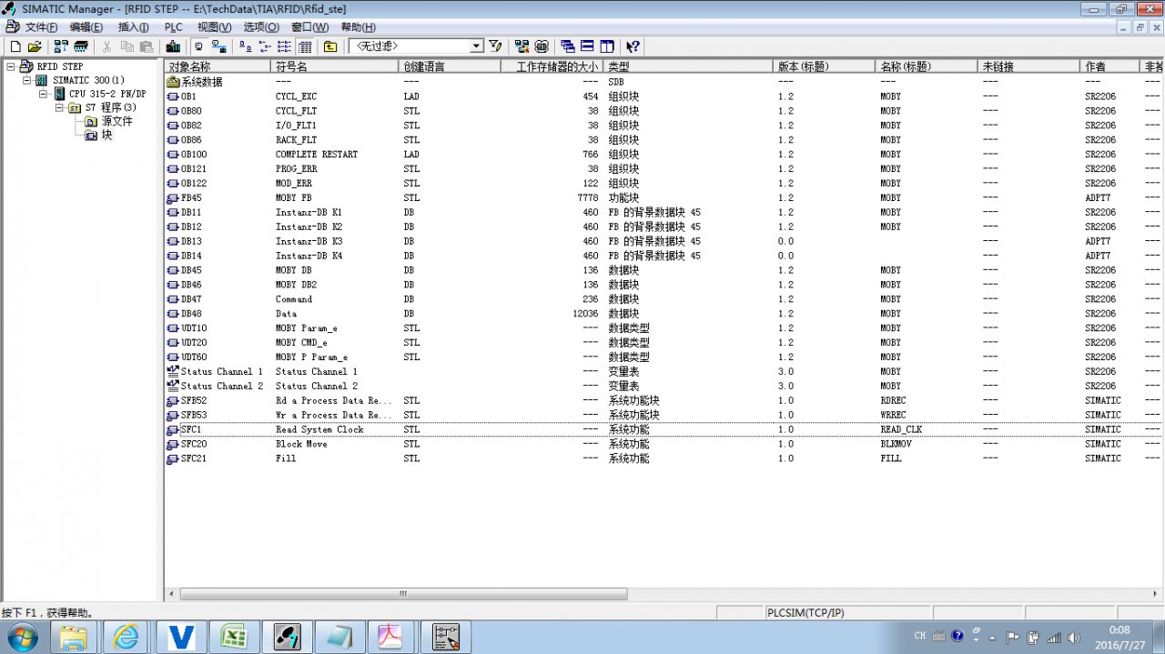Open the 插入 (Insert) menu

pos(134,27)
